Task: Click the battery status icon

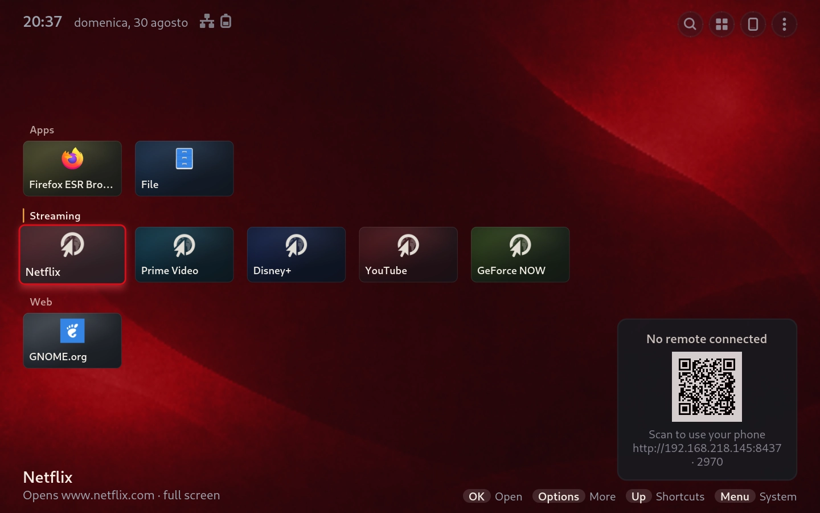Action: point(226,21)
